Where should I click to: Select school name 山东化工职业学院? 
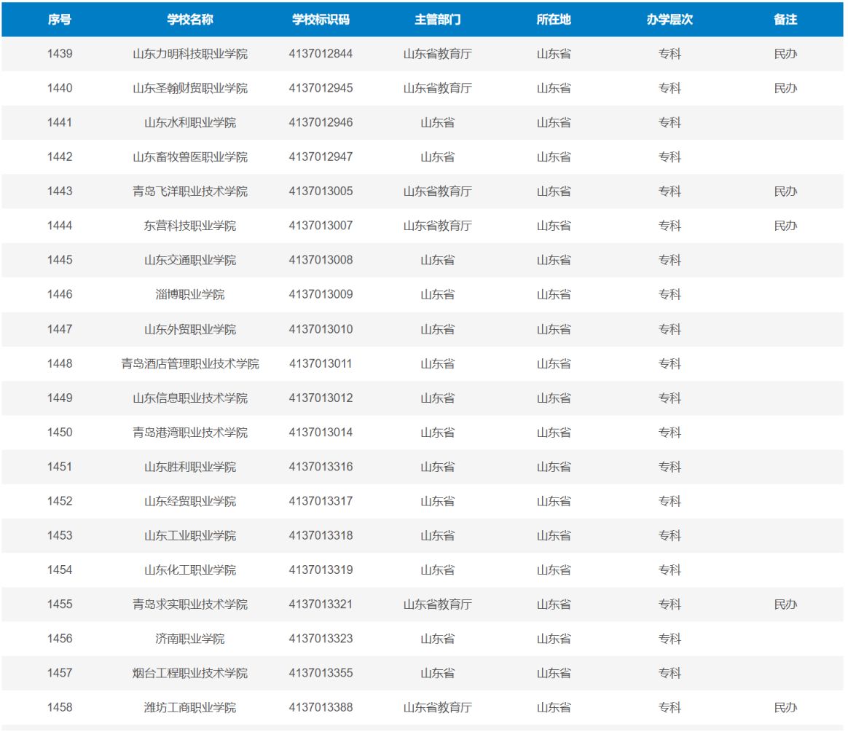[x=190, y=570]
